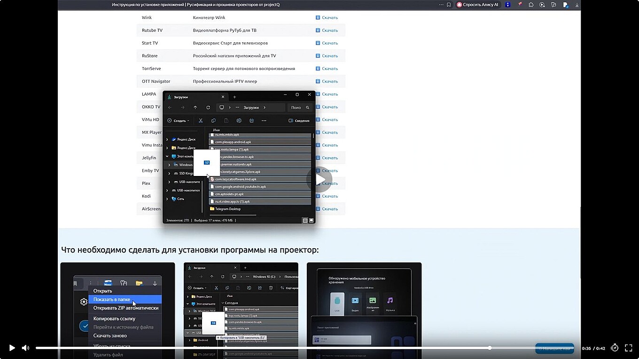The height and width of the screenshot is (359, 639).
Task: Toggle the Сведения details pane
Action: coord(299,121)
